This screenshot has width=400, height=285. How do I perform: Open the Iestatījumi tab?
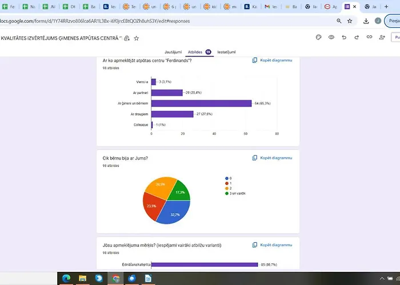pyautogui.click(x=226, y=52)
